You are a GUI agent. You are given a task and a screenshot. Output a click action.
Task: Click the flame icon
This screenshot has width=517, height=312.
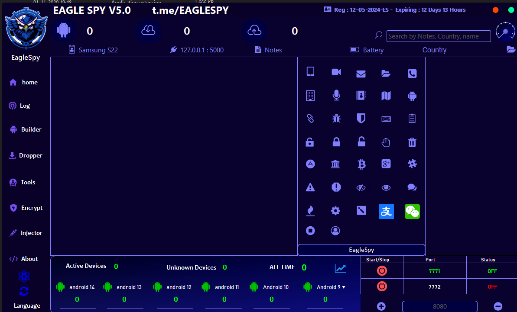pyautogui.click(x=310, y=211)
